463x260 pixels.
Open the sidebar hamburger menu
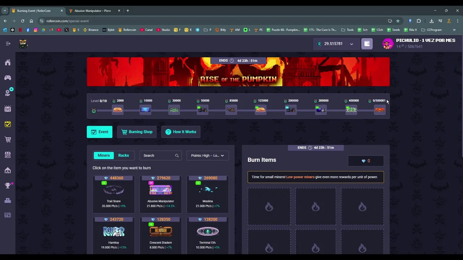[x=8, y=44]
